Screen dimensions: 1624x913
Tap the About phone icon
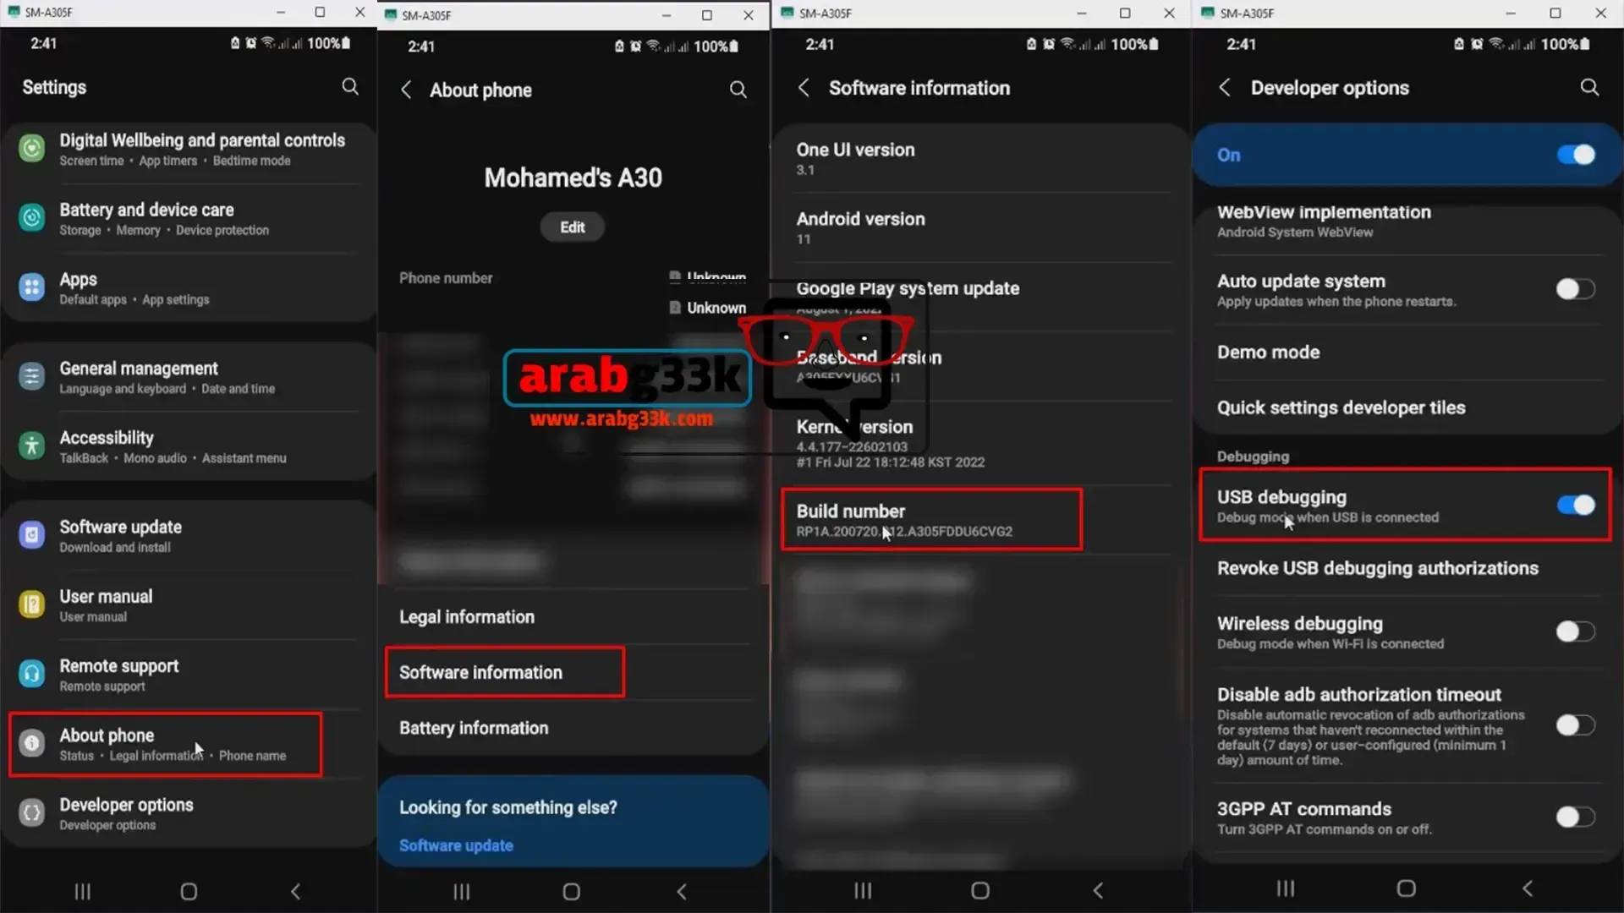(x=30, y=742)
